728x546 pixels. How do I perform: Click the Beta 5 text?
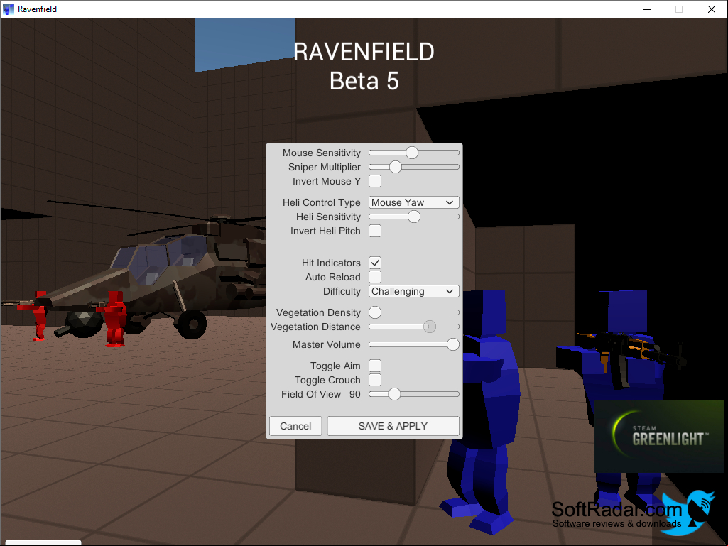[364, 81]
